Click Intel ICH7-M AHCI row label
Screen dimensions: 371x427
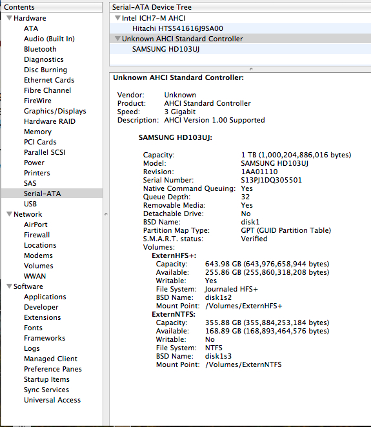pos(154,18)
